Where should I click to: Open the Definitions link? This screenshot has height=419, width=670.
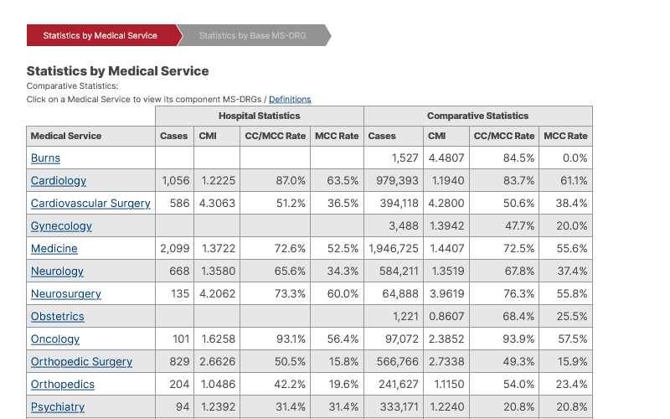coord(290,100)
